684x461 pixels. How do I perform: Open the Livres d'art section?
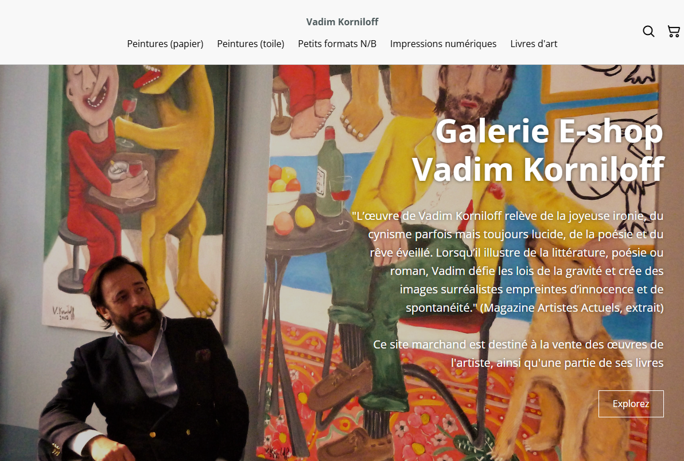click(534, 44)
